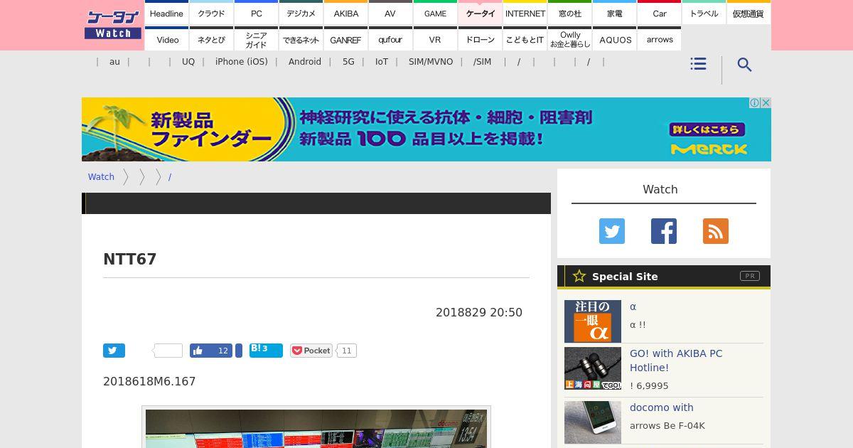Viewport: 853px width, 448px height.
Task: Open the Owlly tab
Action: pos(570,40)
